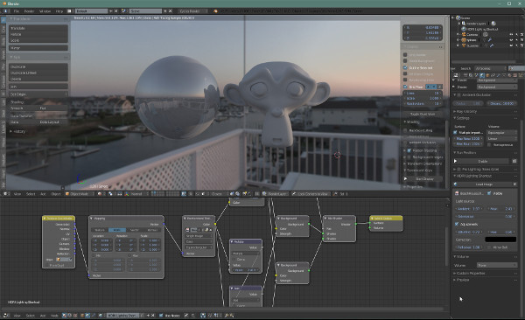Click the Suzanne mesh icon in outliner
Viewport: 525px width, 320px height.
pos(464,45)
